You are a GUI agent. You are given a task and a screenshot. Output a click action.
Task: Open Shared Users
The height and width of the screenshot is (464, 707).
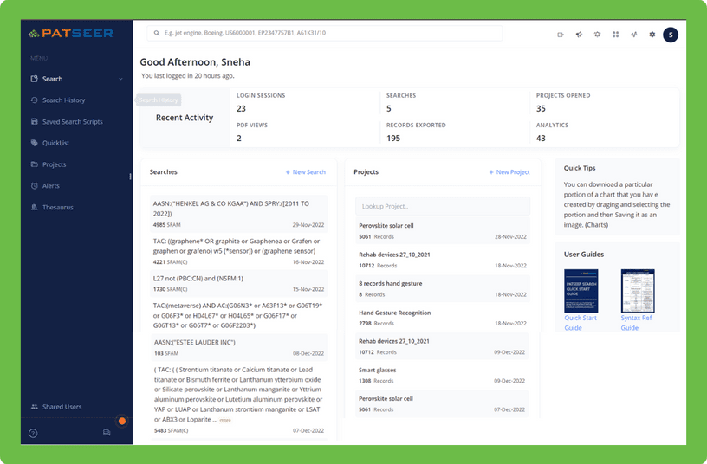tap(62, 407)
